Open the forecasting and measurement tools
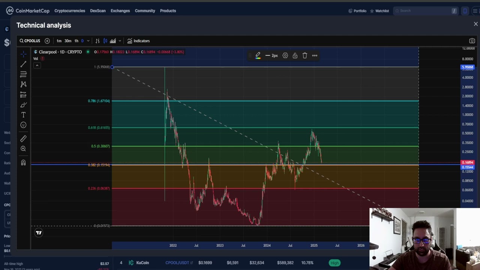The height and width of the screenshot is (270, 480). pos(23,94)
